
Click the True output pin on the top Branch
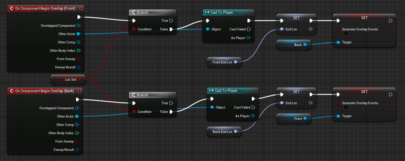[171, 21]
